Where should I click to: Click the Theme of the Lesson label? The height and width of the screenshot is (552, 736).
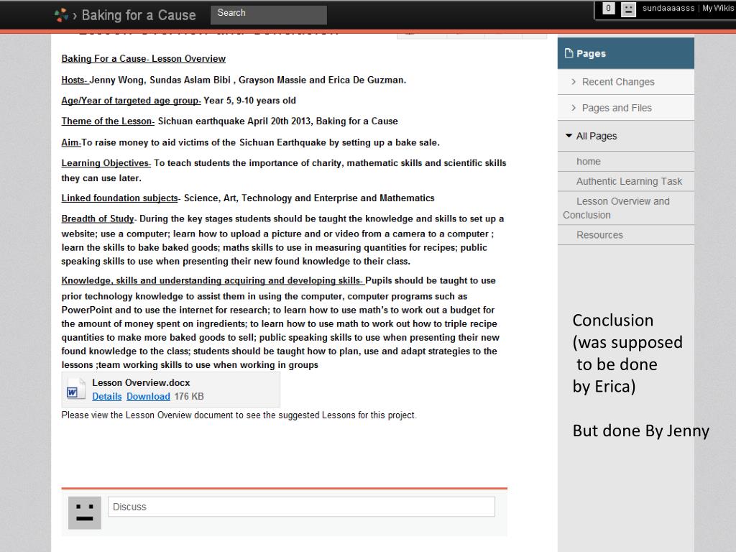click(108, 121)
